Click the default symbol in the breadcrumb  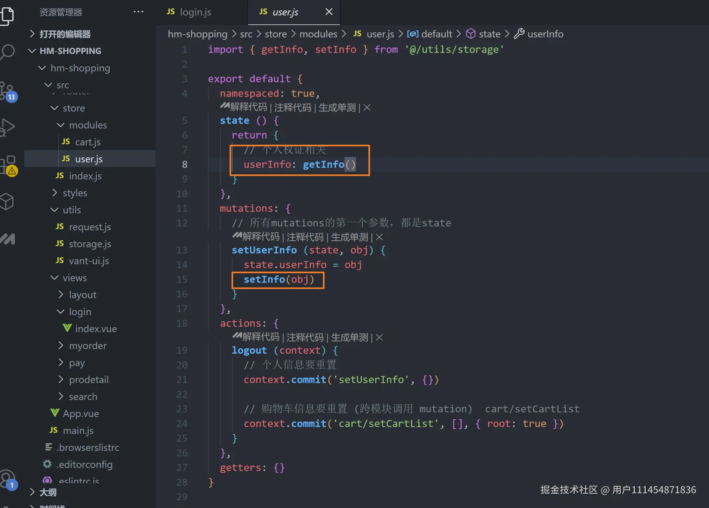[429, 34]
